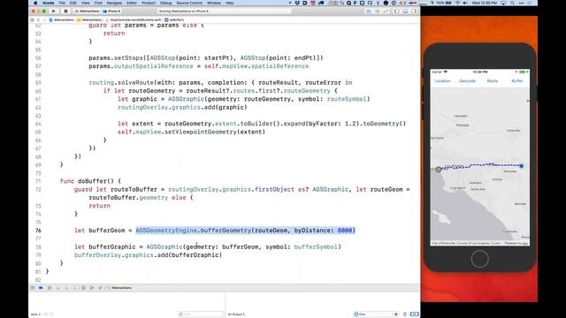Tap the Route button in simulator app
Screen dimensions: 566x318
click(493, 80)
